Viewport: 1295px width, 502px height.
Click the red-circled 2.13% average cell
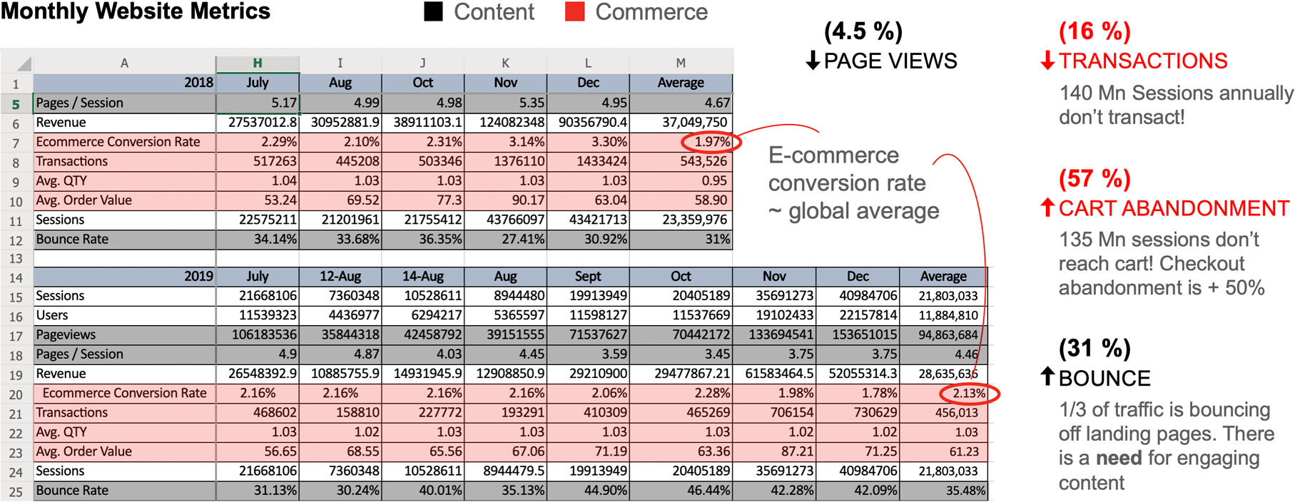click(x=968, y=394)
